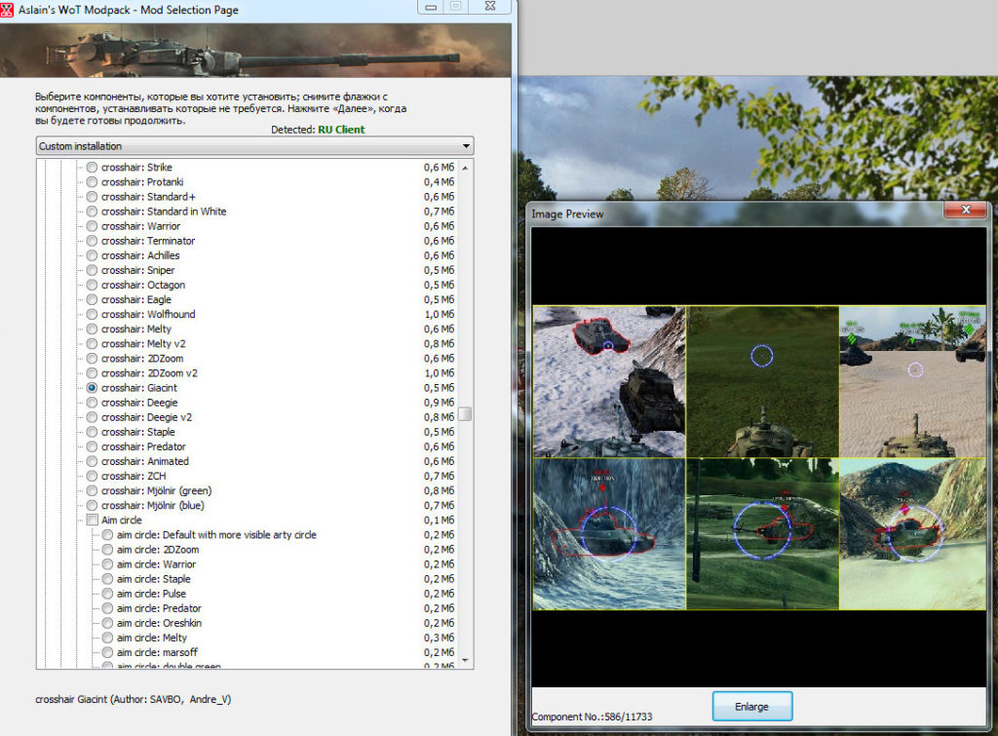Select aim circle: Oreshkin radio button
Image resolution: width=998 pixels, height=736 pixels.
(107, 623)
